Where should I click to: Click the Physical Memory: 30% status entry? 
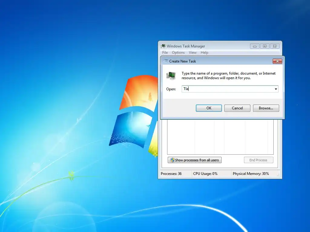point(251,174)
